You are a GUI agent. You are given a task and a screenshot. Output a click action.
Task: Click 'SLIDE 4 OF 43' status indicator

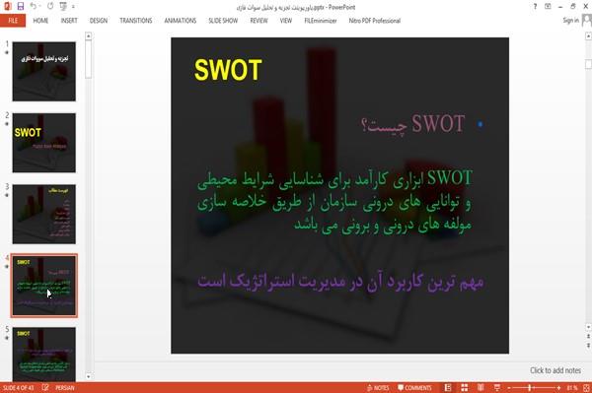[18, 388]
